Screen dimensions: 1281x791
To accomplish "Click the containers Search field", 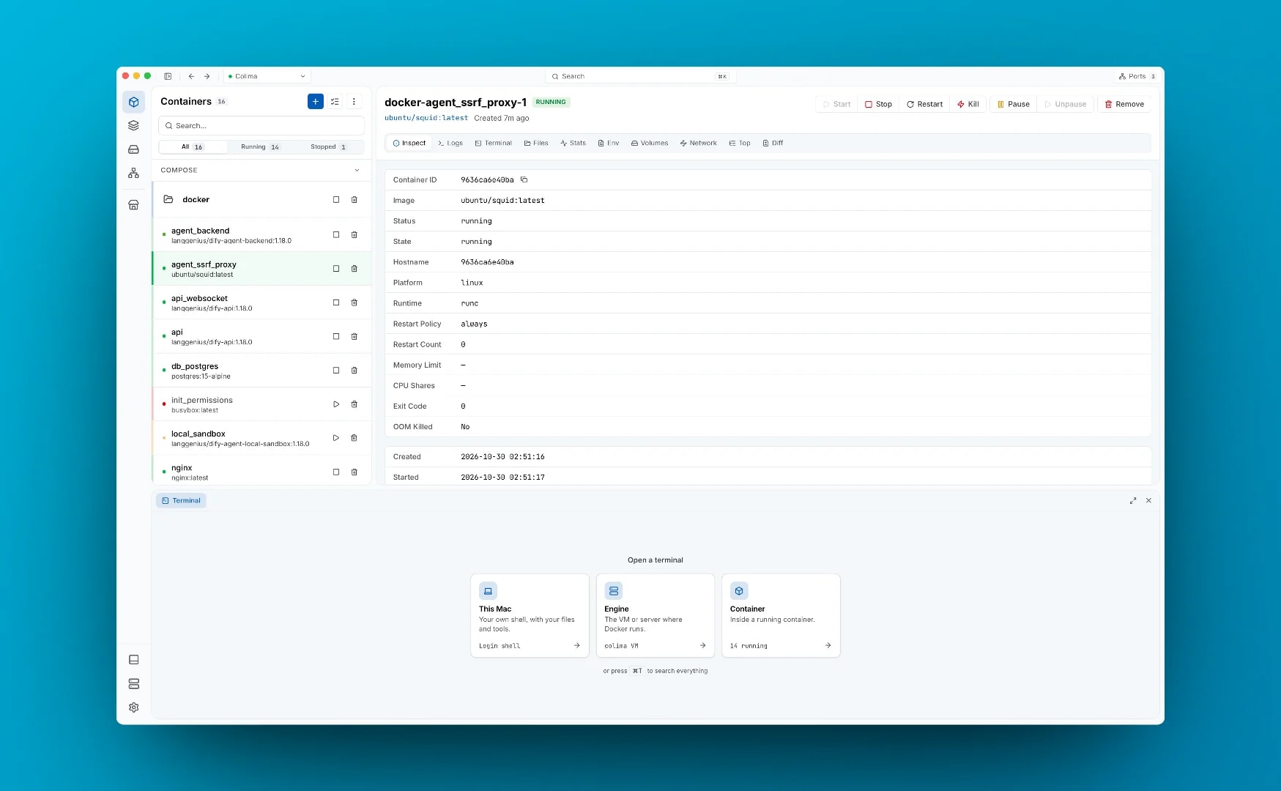I will (261, 126).
